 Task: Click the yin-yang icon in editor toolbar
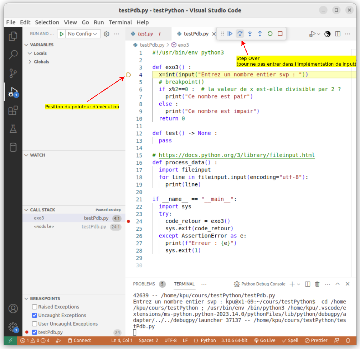pos(328,34)
